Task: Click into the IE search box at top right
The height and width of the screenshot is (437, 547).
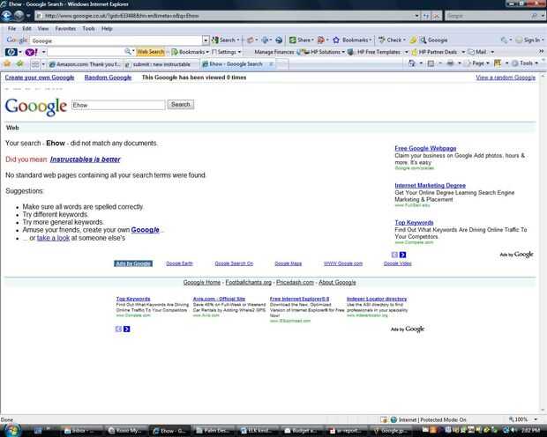Action: (x=489, y=16)
